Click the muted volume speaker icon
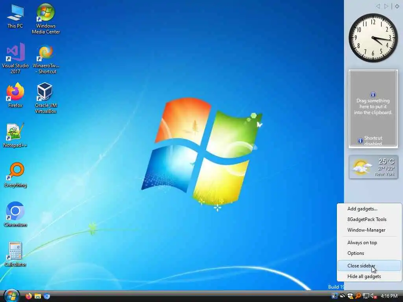403x302 pixels. [x=373, y=296]
